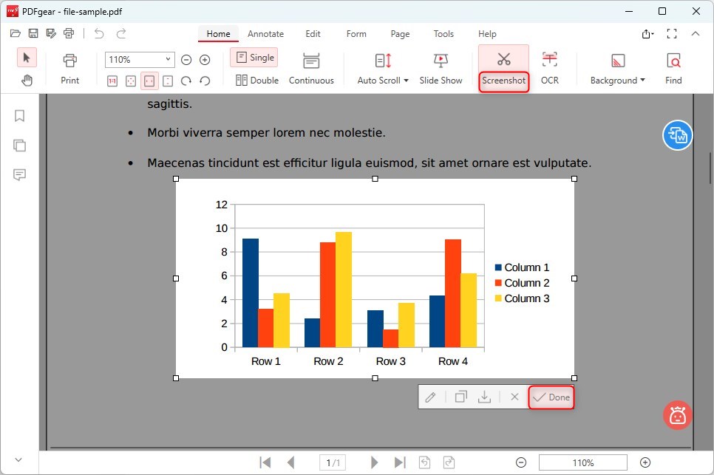Open the Background options dropdown
The image size is (714, 475).
[x=616, y=66]
